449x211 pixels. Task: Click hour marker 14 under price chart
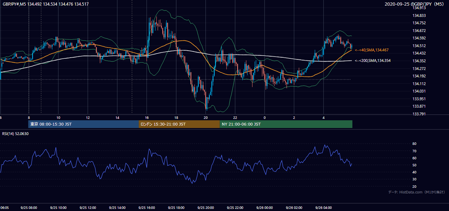tap(117, 117)
